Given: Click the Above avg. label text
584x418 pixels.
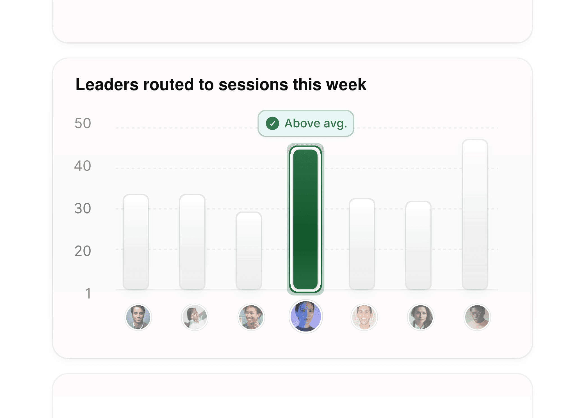Looking at the screenshot, I should (316, 123).
